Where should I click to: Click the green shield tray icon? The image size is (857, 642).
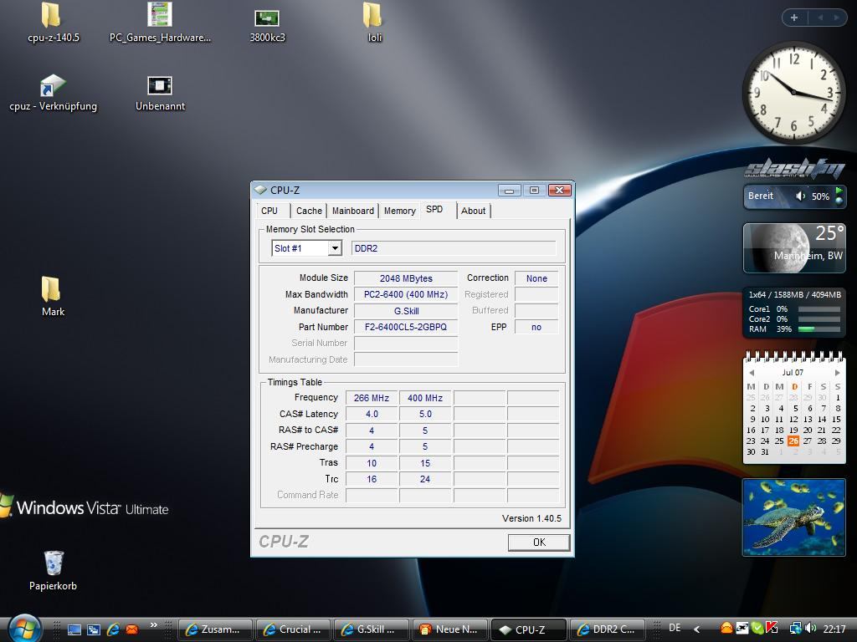pyautogui.click(x=757, y=629)
